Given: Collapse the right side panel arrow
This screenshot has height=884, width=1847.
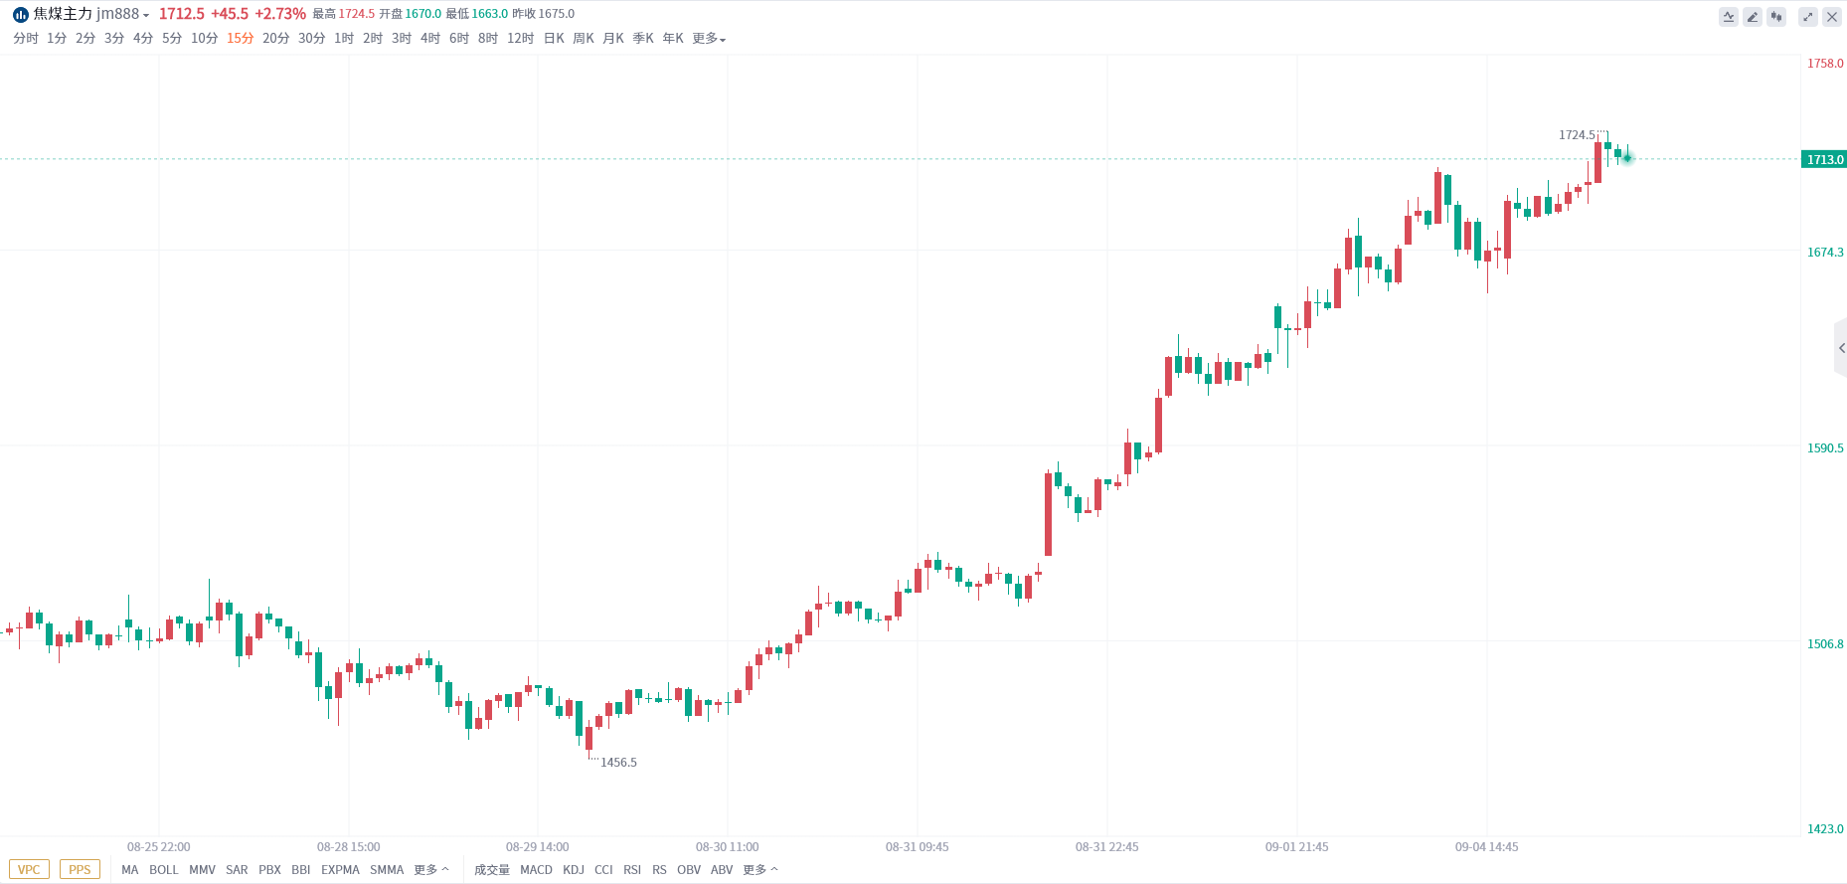Looking at the screenshot, I should click(x=1841, y=348).
